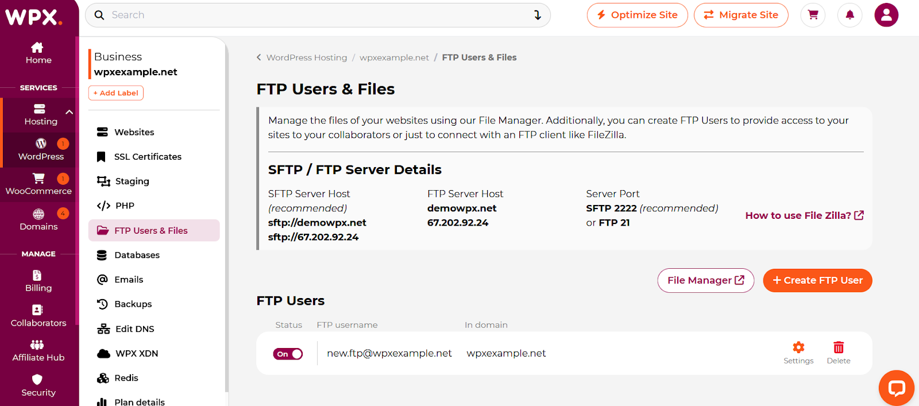
Task: Open Domains section
Action: click(38, 220)
